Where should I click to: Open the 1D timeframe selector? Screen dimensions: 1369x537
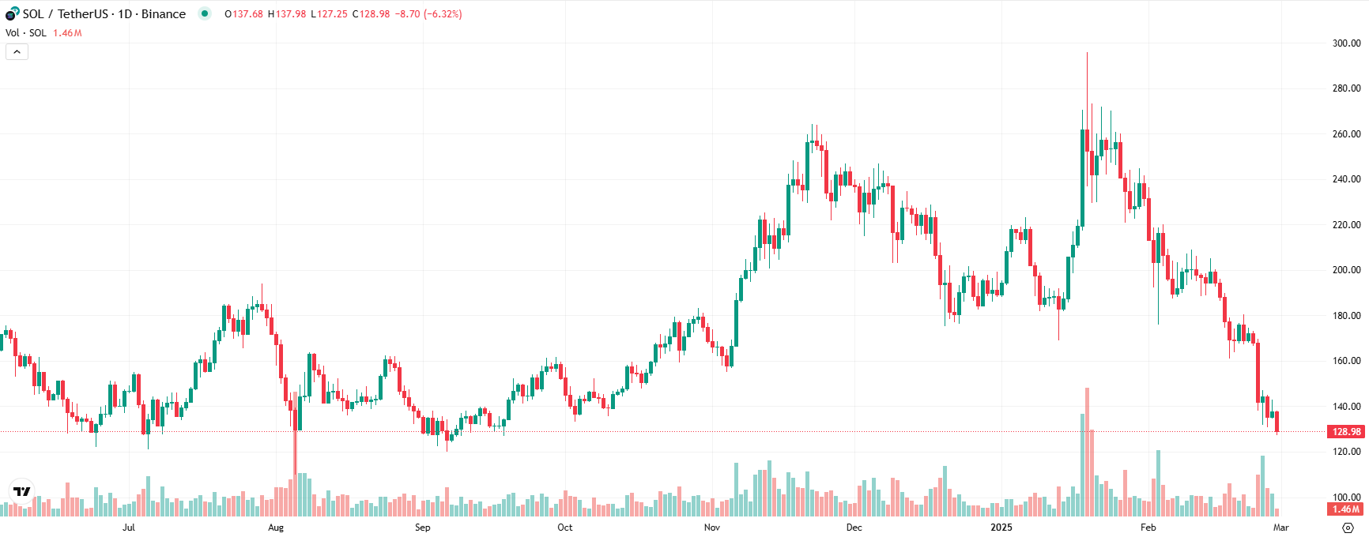123,13
